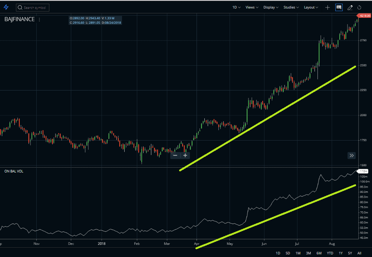The image size is (372, 257).
Task: Click the reset chart refresh icon
Action: pos(359,7)
